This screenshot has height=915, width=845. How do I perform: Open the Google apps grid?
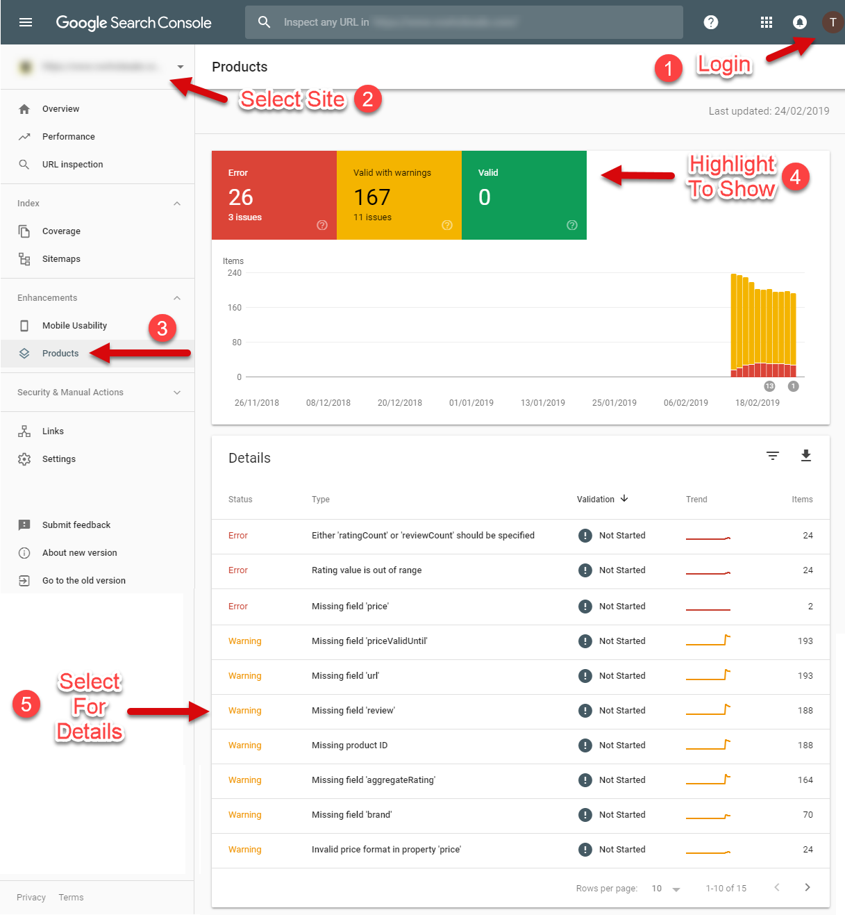pyautogui.click(x=767, y=22)
